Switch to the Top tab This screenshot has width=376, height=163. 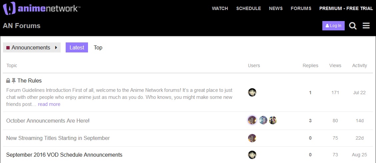point(98,48)
